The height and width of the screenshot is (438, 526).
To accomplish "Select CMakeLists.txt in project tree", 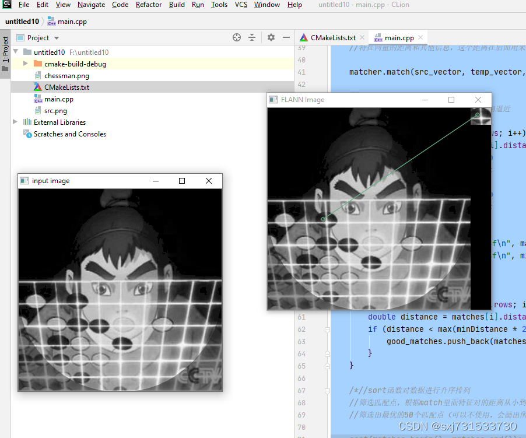I will [x=153, y=87].
